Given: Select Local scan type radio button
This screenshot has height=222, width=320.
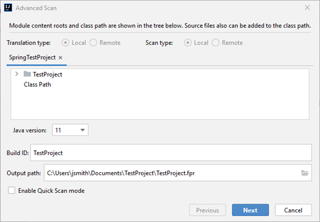Looking at the screenshot, I should coord(188,42).
